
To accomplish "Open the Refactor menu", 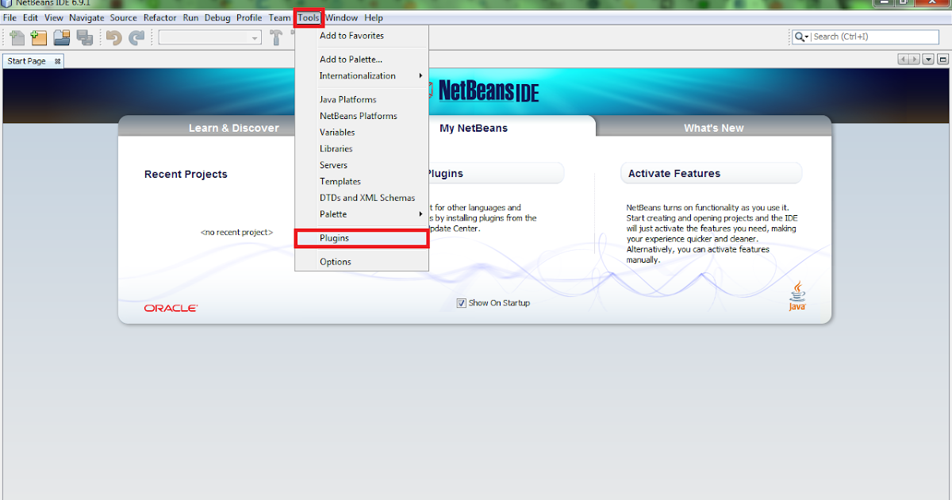I will pyautogui.click(x=160, y=17).
